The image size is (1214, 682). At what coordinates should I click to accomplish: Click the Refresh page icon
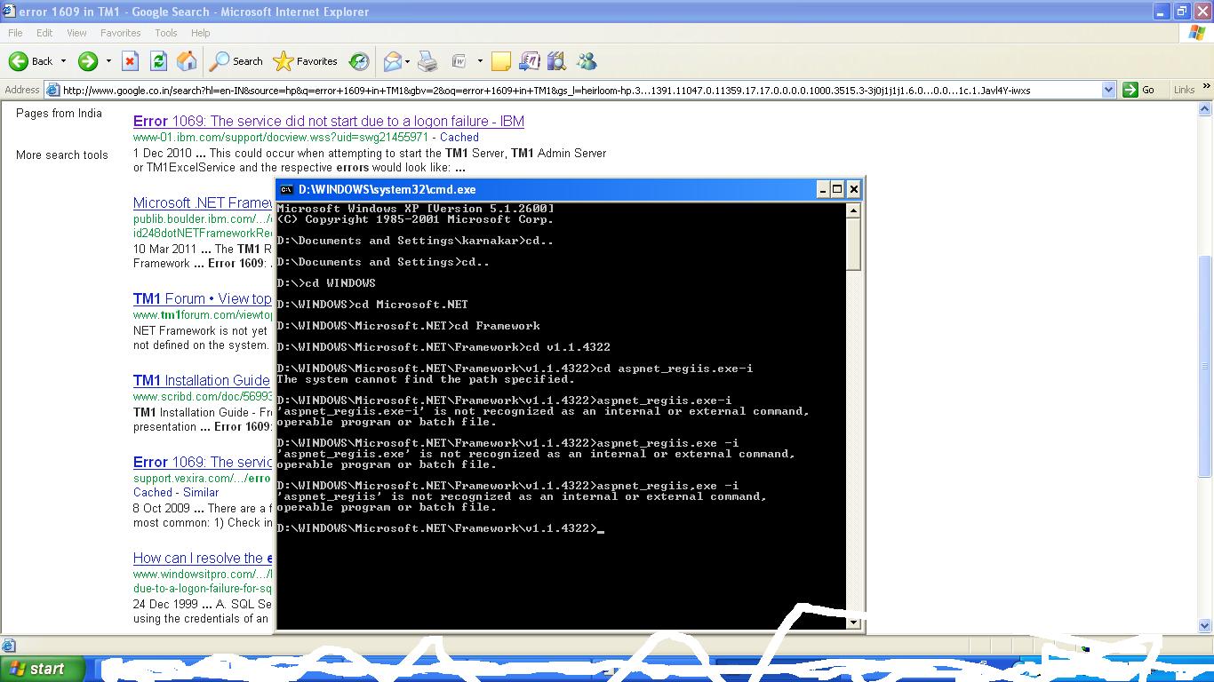point(158,61)
